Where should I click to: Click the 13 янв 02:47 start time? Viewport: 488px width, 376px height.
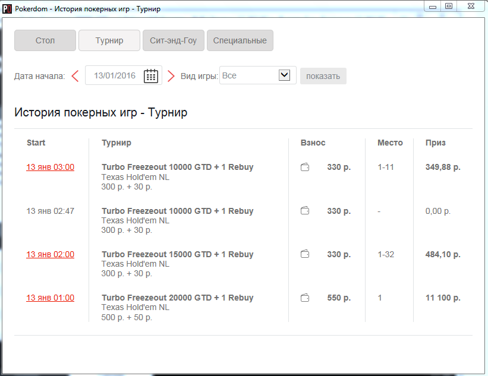(50, 211)
